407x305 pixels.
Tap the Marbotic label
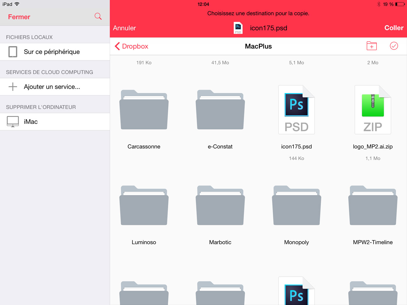tap(220, 242)
